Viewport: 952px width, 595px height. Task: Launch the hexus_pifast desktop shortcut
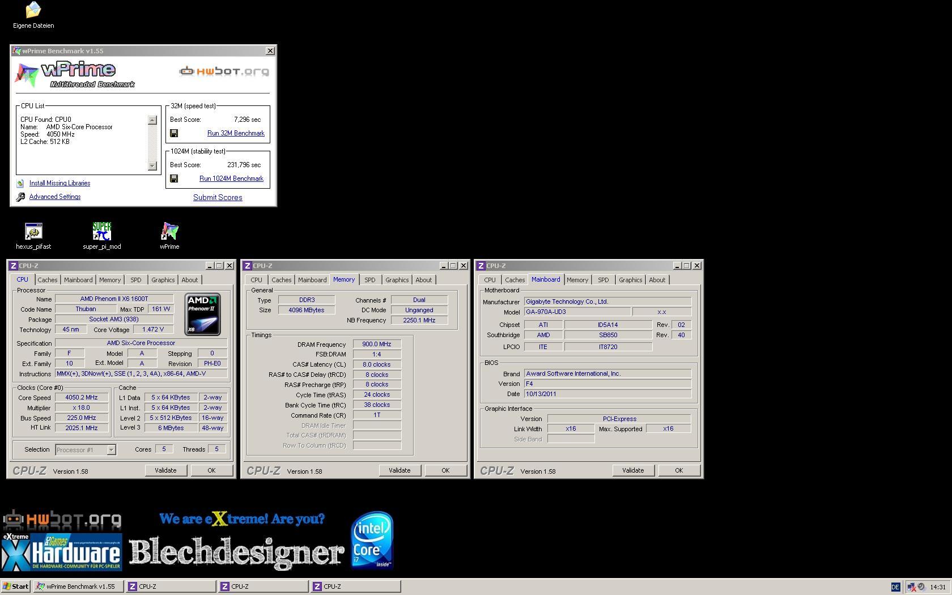point(33,236)
